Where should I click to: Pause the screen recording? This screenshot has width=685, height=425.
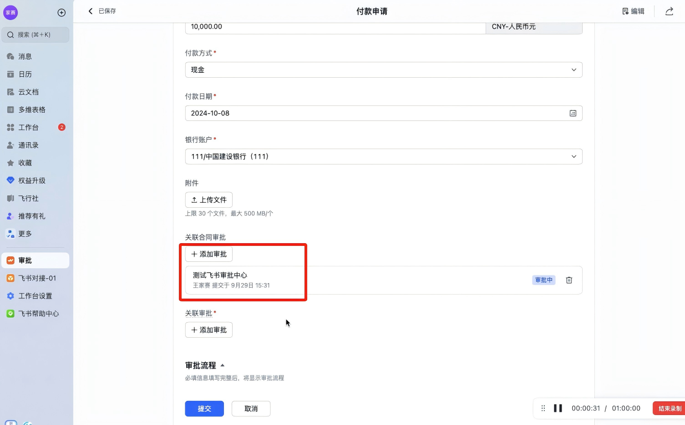(x=558, y=408)
